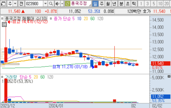
Task: Click the 호가 label
Action: tap(147, 11)
